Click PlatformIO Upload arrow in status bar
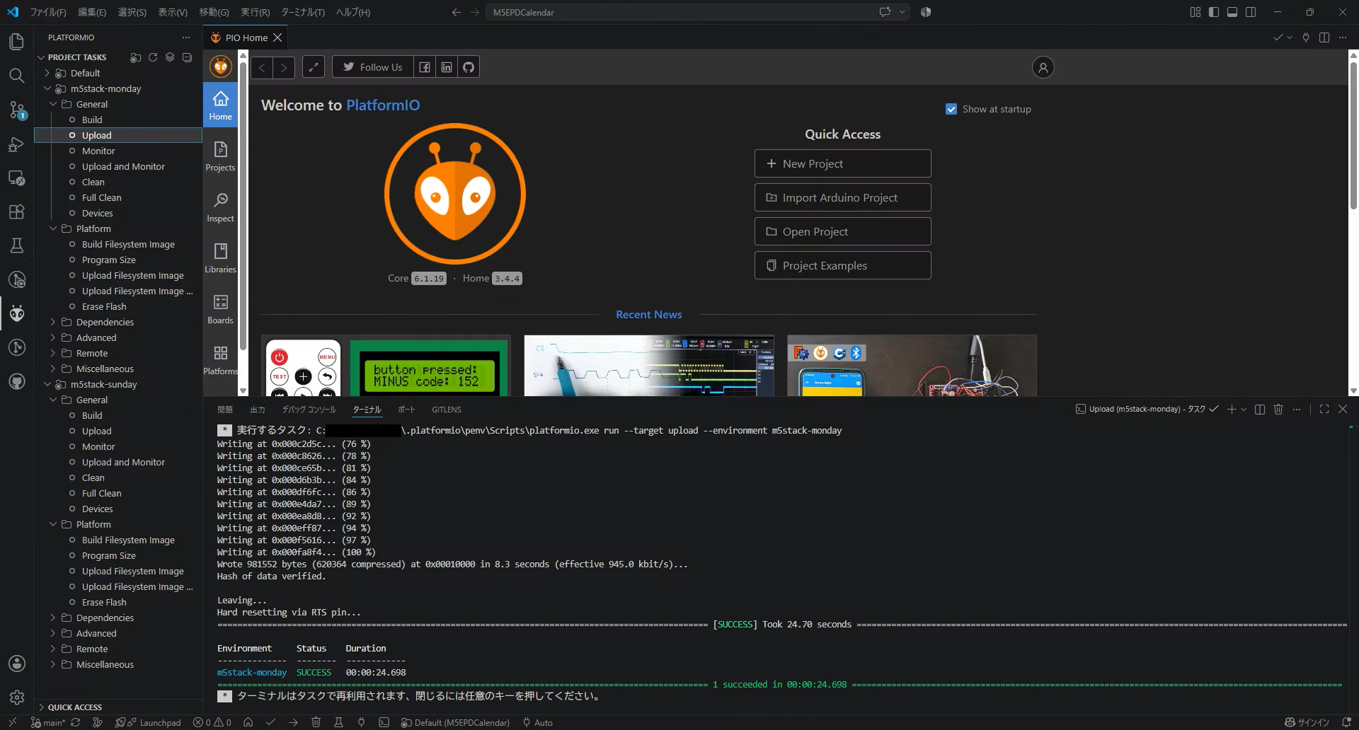The height and width of the screenshot is (730, 1359). coord(293,722)
